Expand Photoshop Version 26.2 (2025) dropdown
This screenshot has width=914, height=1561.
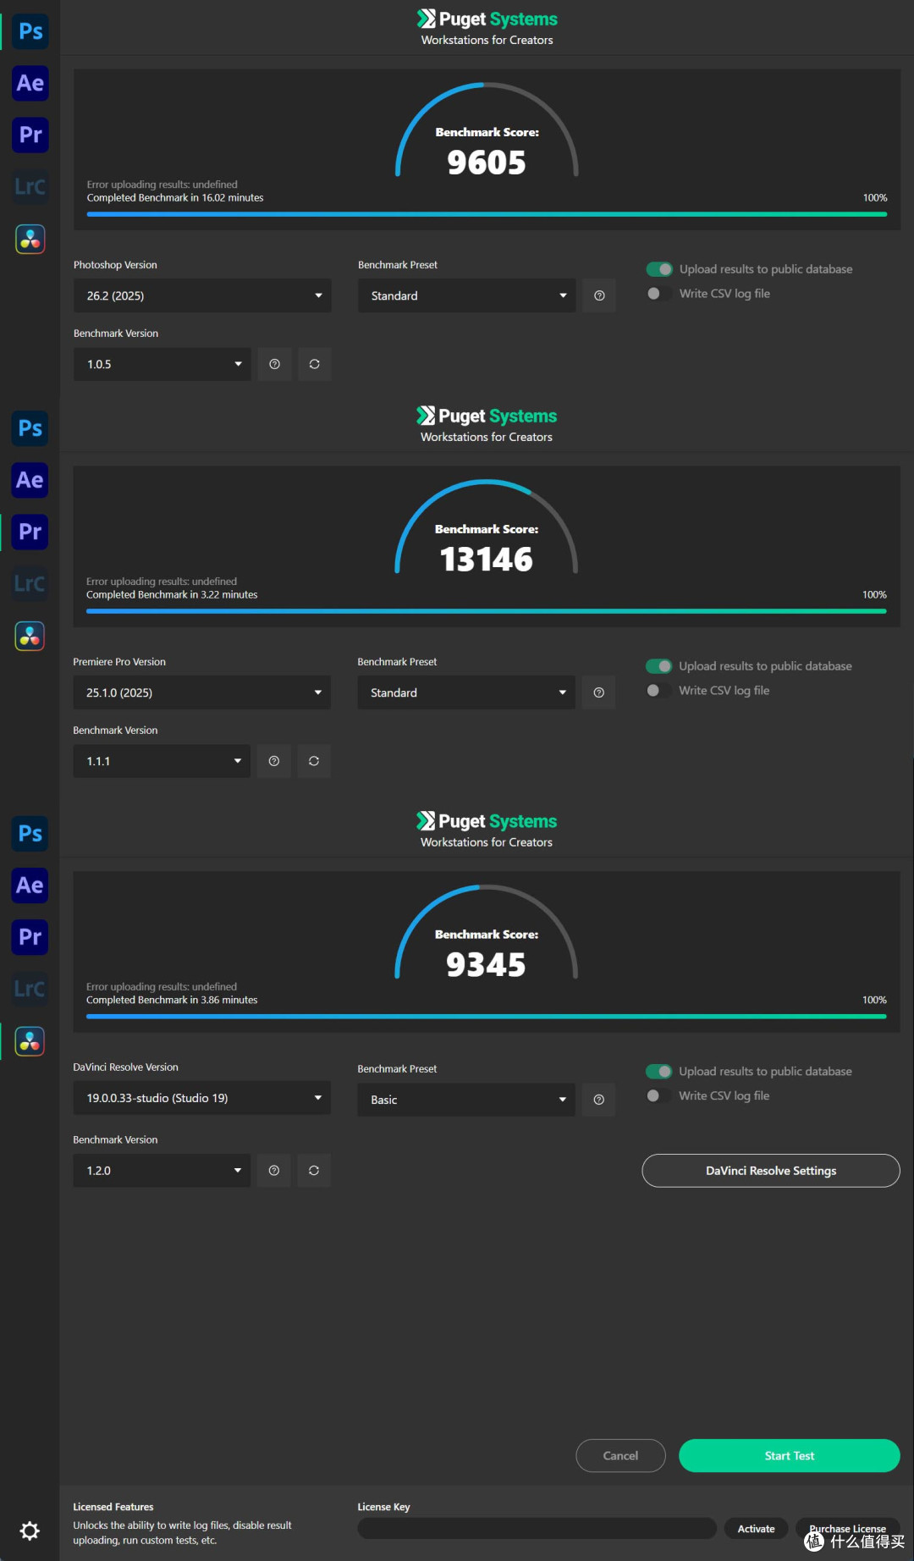click(x=202, y=295)
